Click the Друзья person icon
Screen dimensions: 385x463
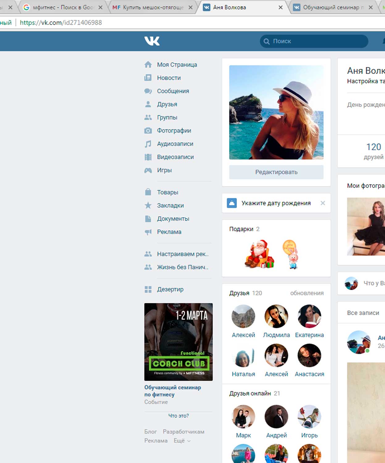coord(148,104)
